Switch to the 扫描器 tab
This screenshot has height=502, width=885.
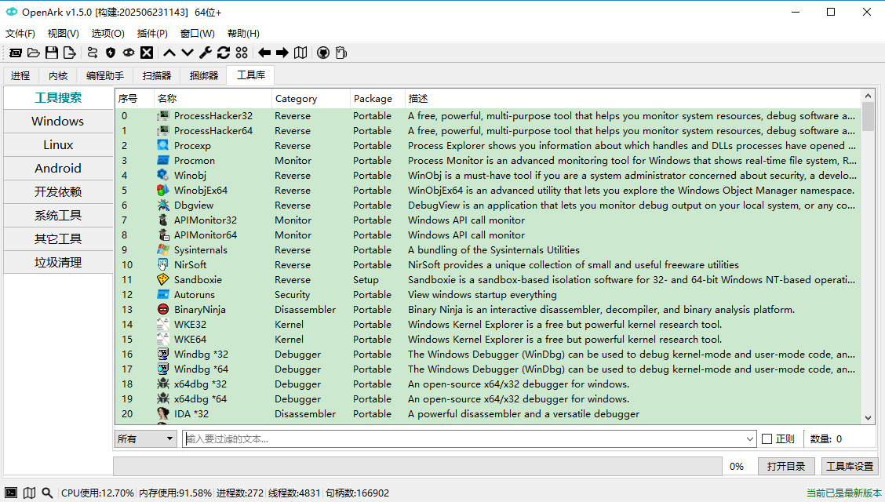[x=157, y=75]
